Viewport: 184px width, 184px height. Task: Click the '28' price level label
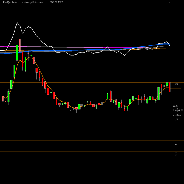coord(176,84)
